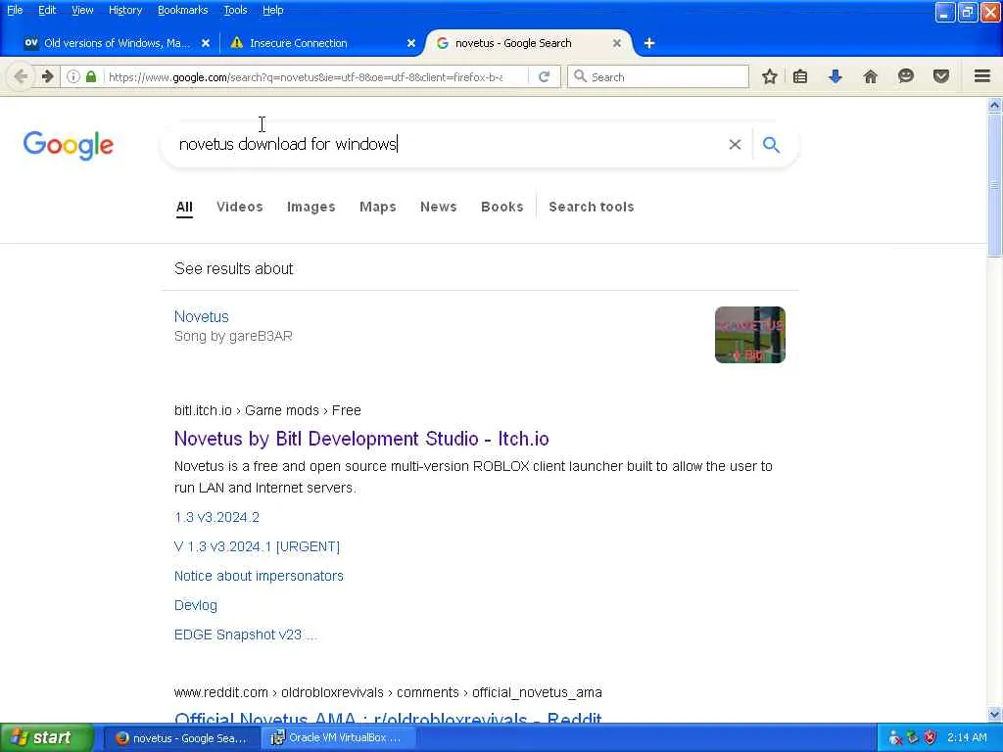
Task: Open the Tools menu
Action: [x=235, y=10]
